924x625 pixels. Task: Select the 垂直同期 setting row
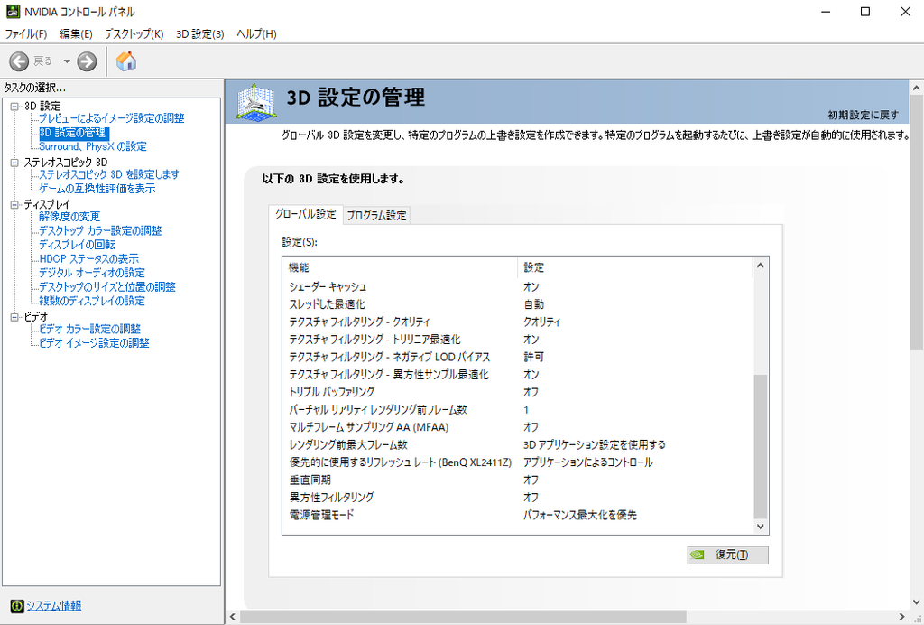click(517, 480)
